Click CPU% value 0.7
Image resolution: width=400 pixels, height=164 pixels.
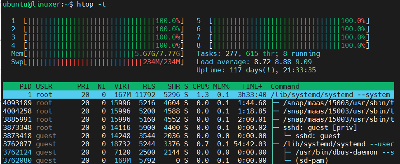203,144
